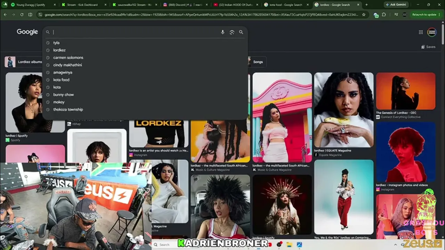This screenshot has width=445, height=250.
Task: Open Google Lens image search icon
Action: 232,32
